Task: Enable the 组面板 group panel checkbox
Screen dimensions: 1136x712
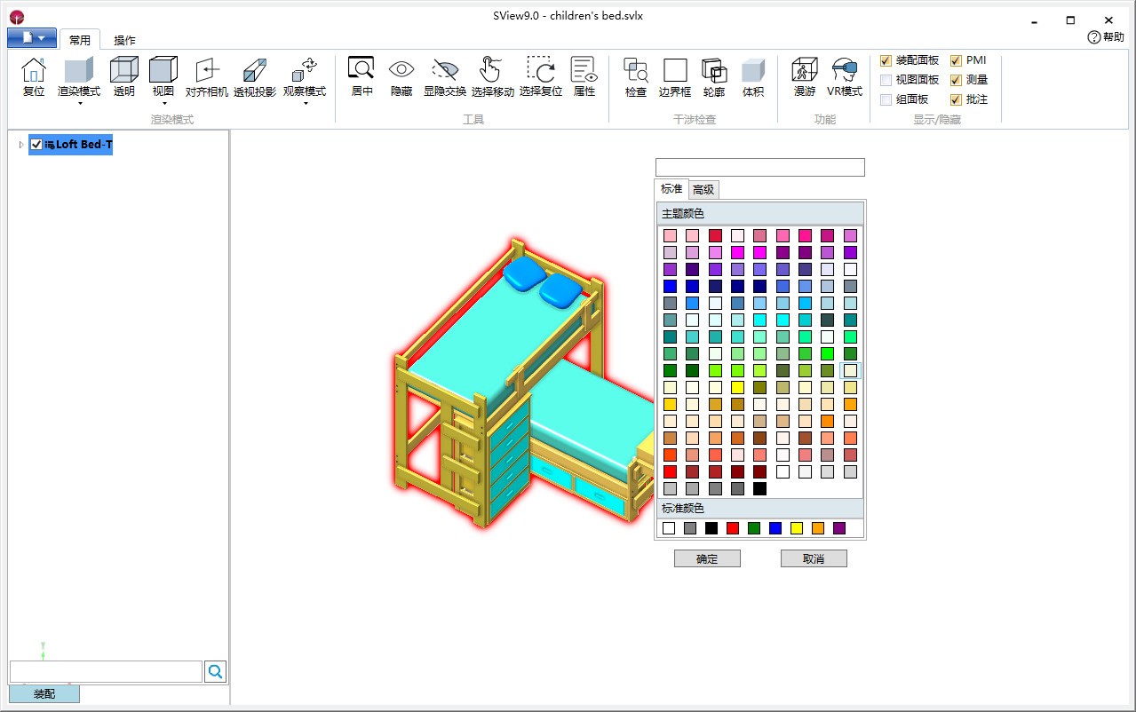Action: tap(886, 99)
